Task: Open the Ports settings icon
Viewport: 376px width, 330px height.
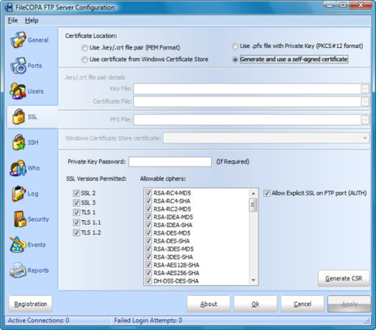Action: point(18,65)
